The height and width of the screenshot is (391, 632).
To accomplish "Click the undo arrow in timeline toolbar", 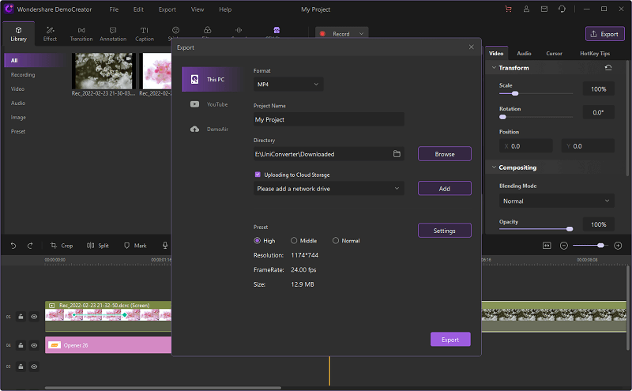I will pos(13,246).
